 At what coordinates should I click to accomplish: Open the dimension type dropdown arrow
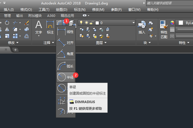tap(64, 23)
